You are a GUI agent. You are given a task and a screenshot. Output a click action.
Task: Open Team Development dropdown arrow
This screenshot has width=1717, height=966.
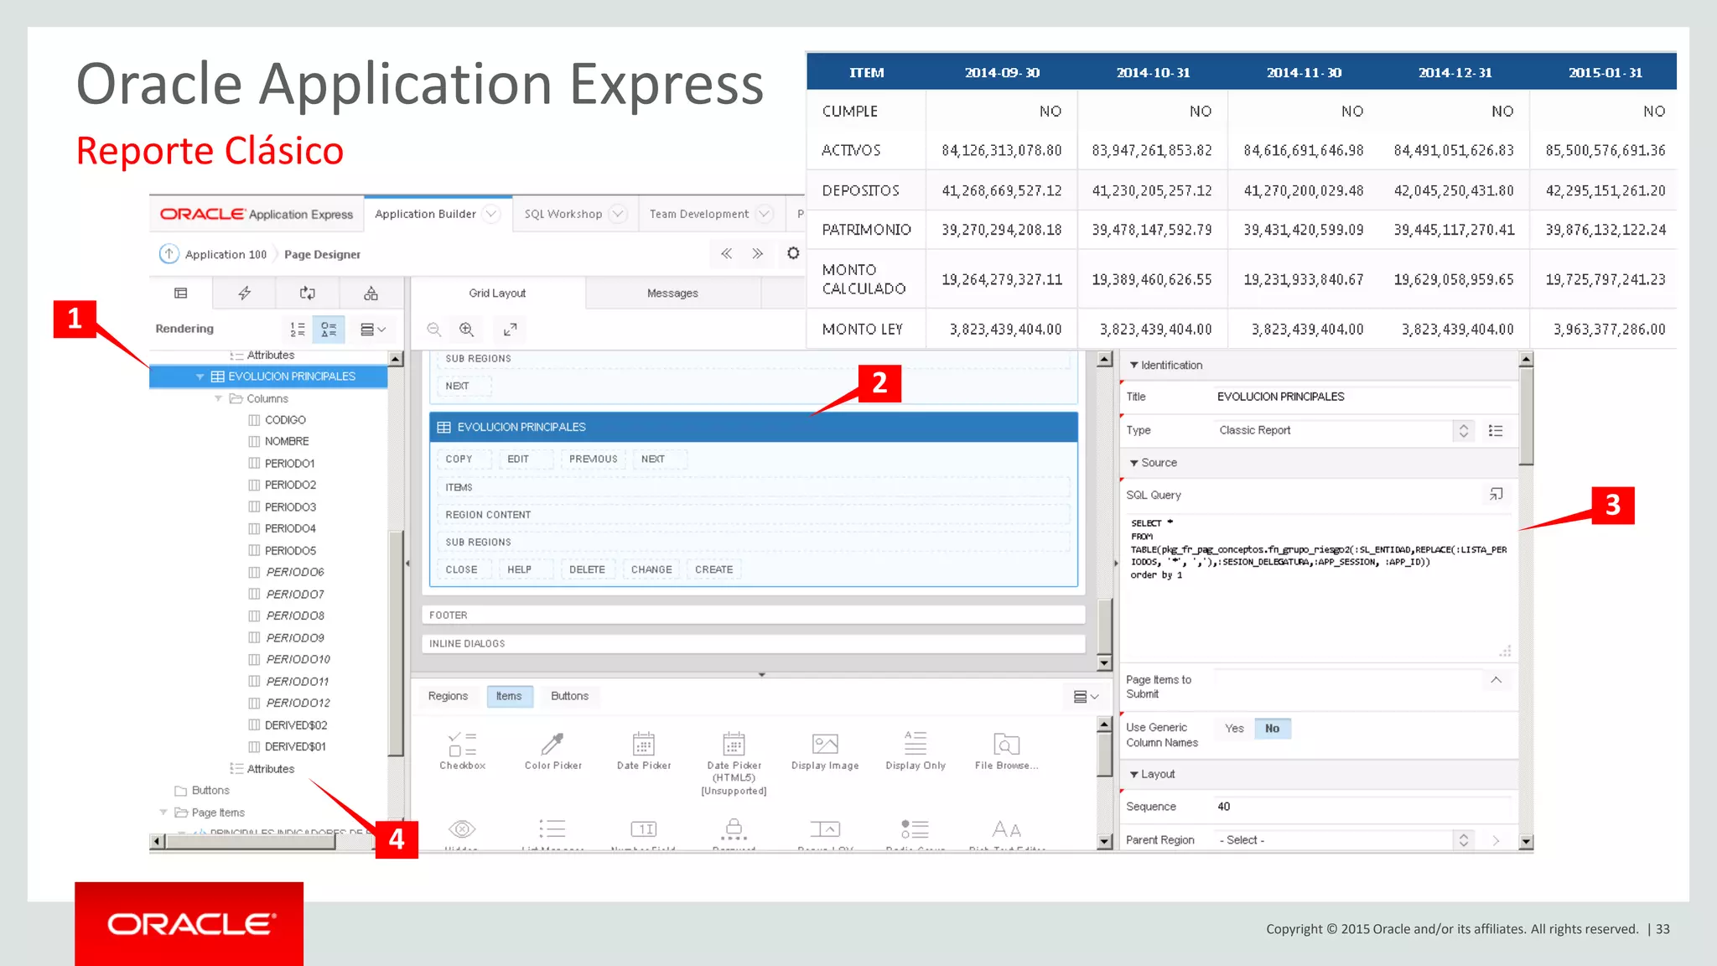click(x=764, y=214)
